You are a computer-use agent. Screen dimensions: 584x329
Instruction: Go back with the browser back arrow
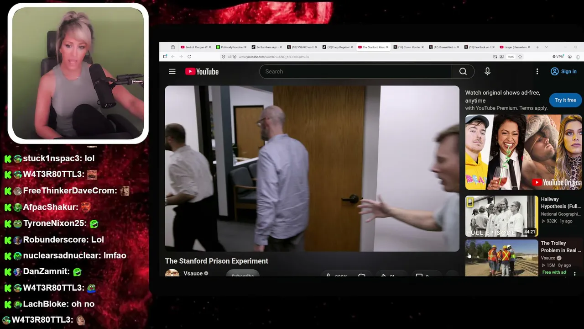tap(173, 57)
